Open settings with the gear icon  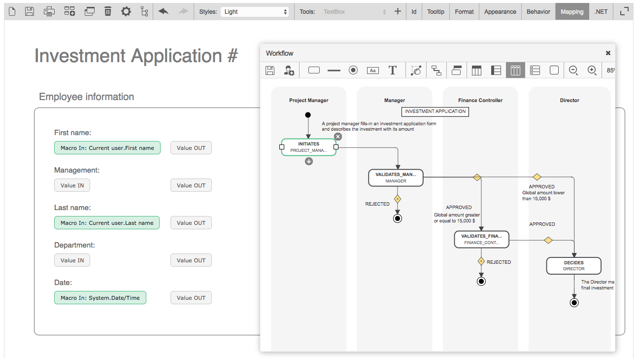[126, 11]
